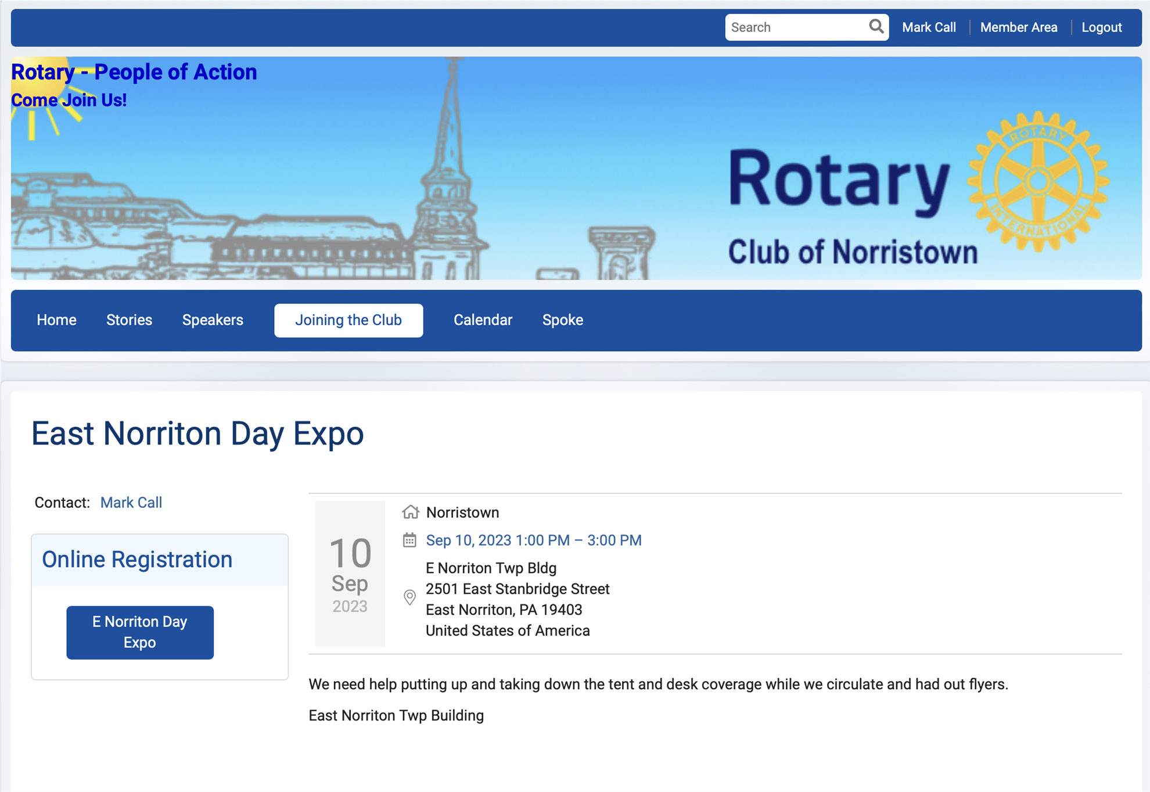Click the Rotary International gear wheel logo
This screenshot has width=1150, height=792.
point(1038,181)
